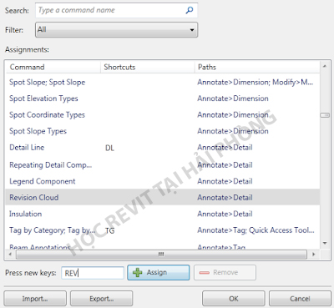Sort by the Shortcuts column header
This screenshot has height=308, width=334.
147,67
